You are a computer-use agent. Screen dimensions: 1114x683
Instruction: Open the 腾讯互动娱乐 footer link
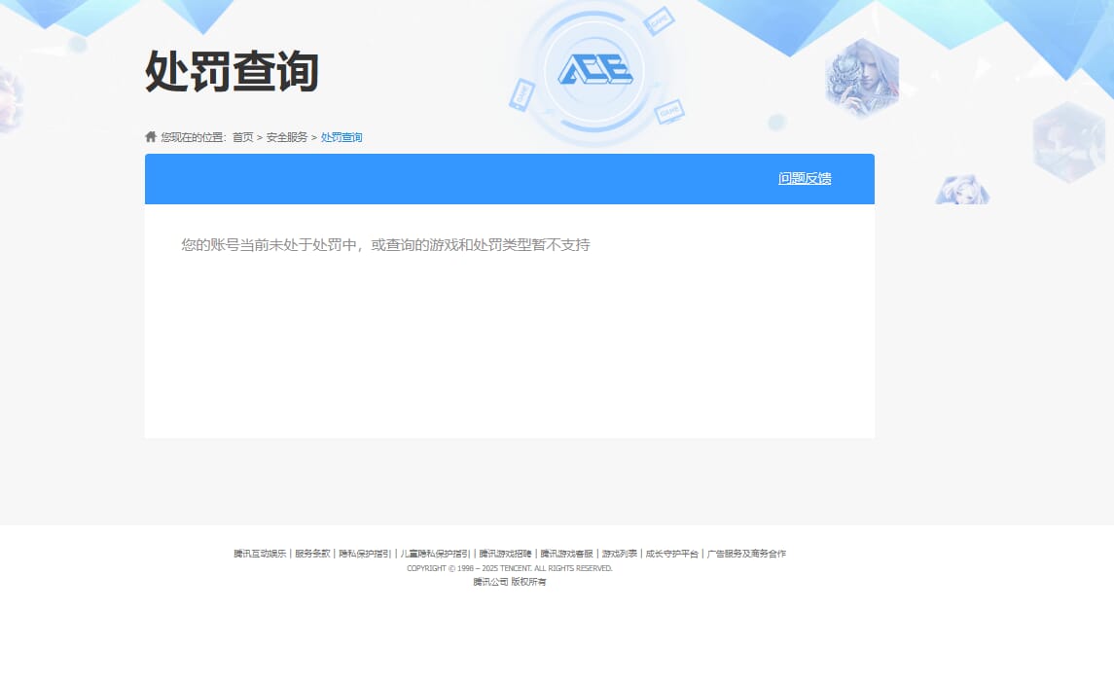point(259,552)
